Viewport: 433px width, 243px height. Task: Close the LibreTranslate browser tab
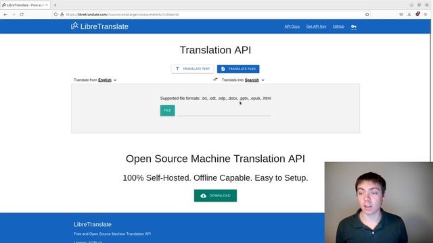[x=47, y=5]
